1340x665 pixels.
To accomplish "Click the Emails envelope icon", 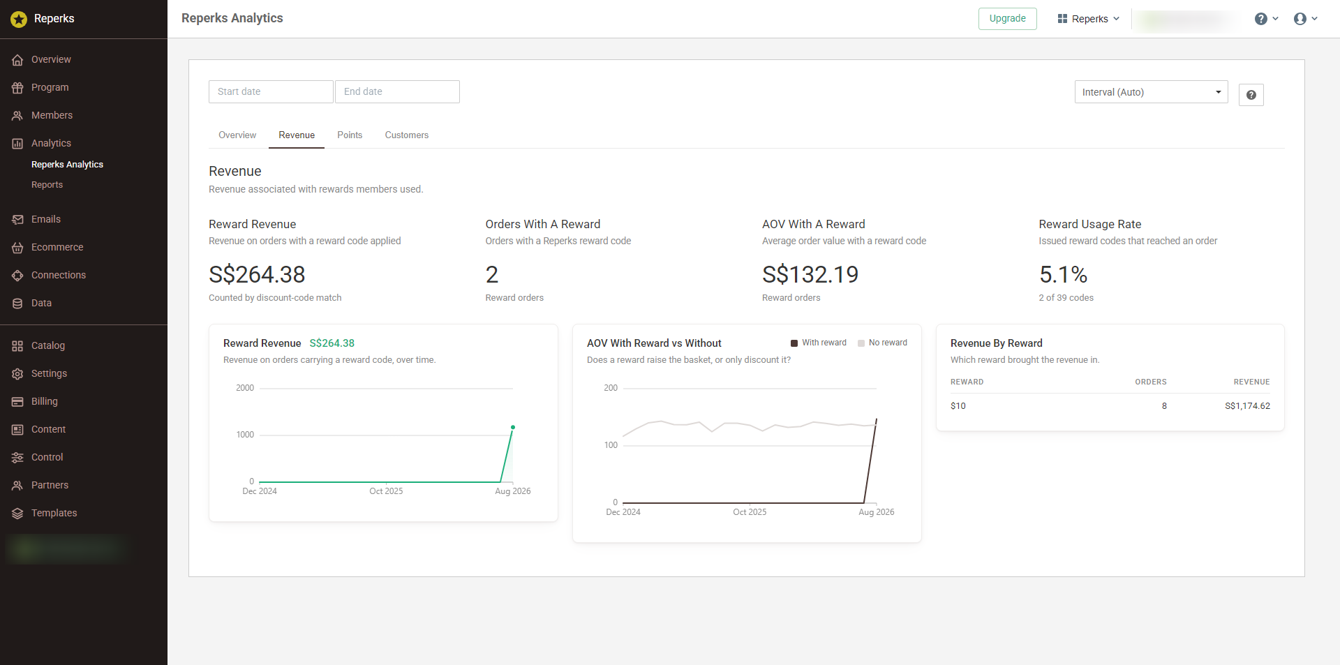I will (x=17, y=220).
